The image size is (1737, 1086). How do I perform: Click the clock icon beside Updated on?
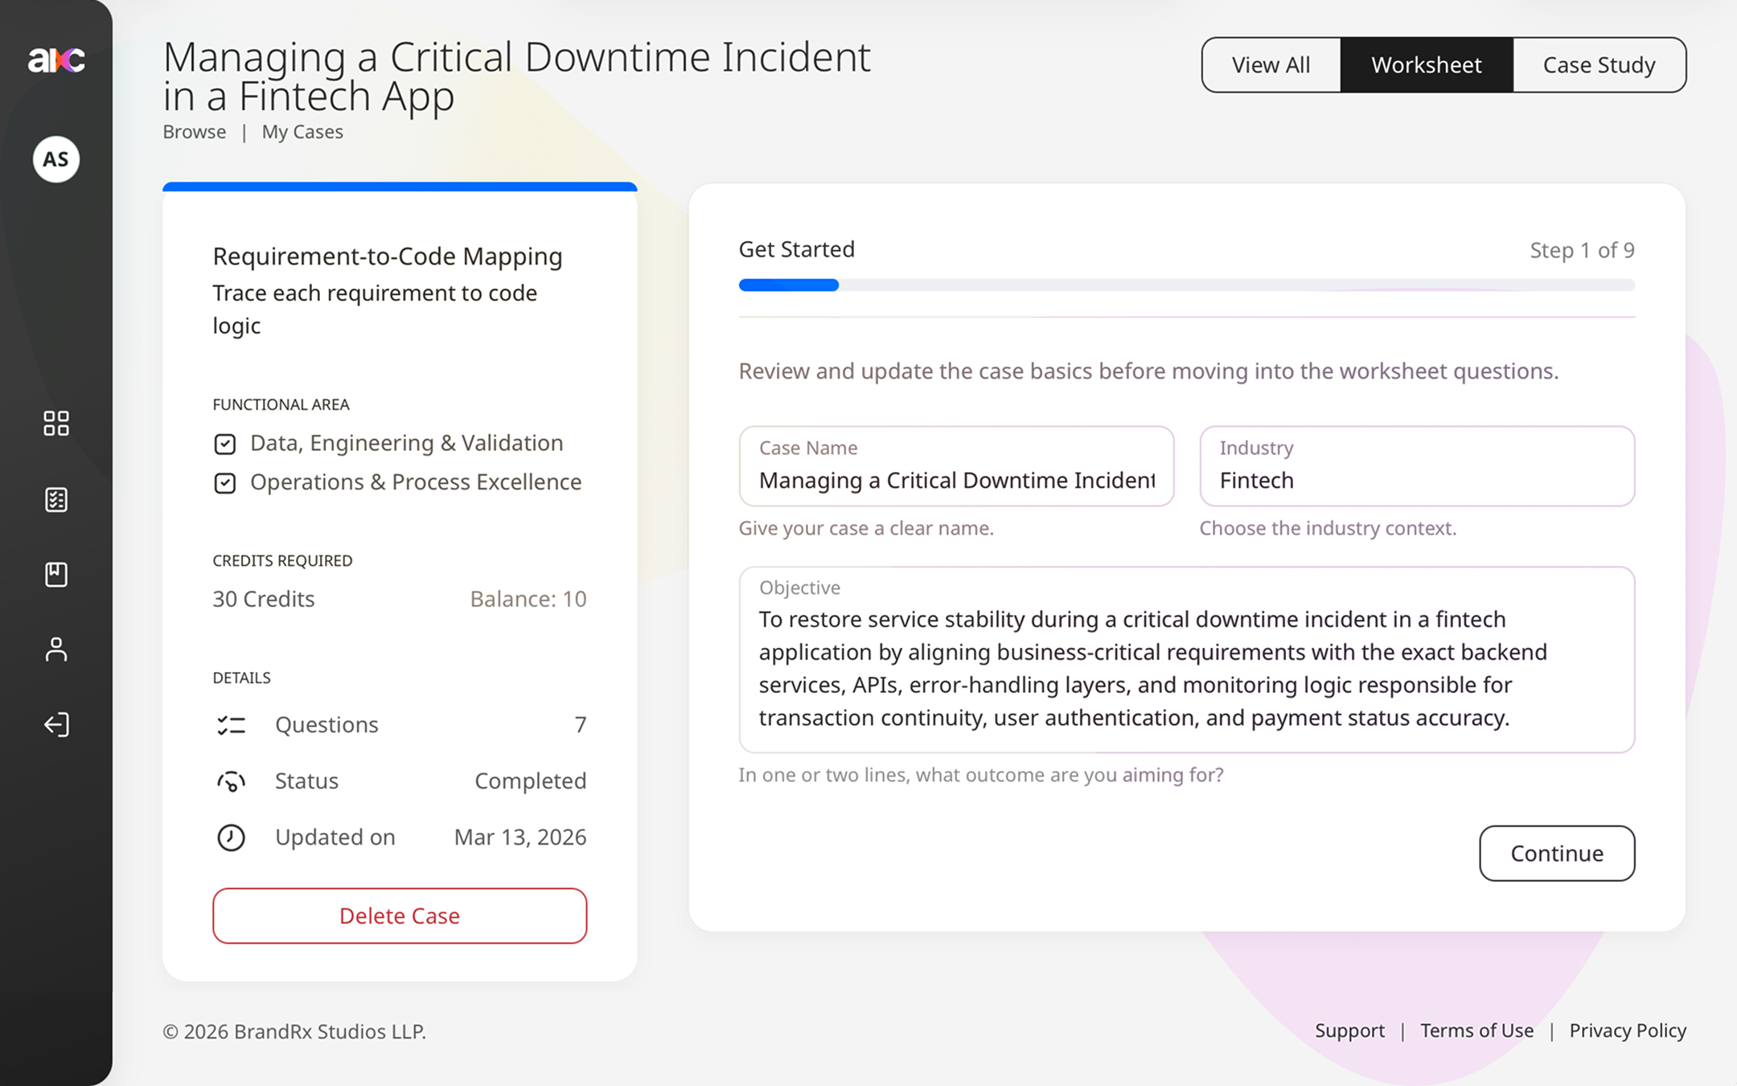click(231, 837)
